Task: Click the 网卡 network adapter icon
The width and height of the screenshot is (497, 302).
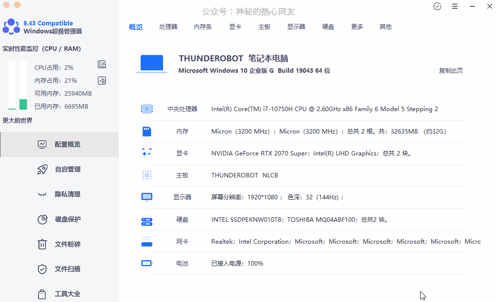Action: [147, 242]
